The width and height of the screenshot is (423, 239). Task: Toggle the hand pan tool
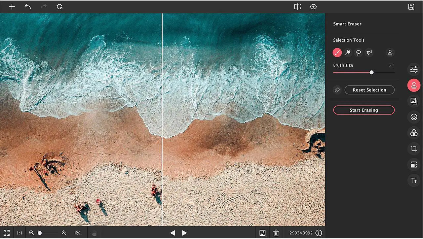pyautogui.click(x=94, y=233)
